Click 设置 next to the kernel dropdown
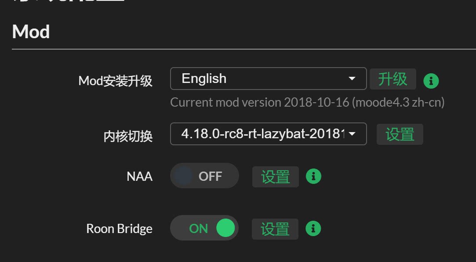 pos(400,134)
